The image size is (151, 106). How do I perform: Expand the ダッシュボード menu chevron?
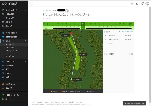(26, 10)
